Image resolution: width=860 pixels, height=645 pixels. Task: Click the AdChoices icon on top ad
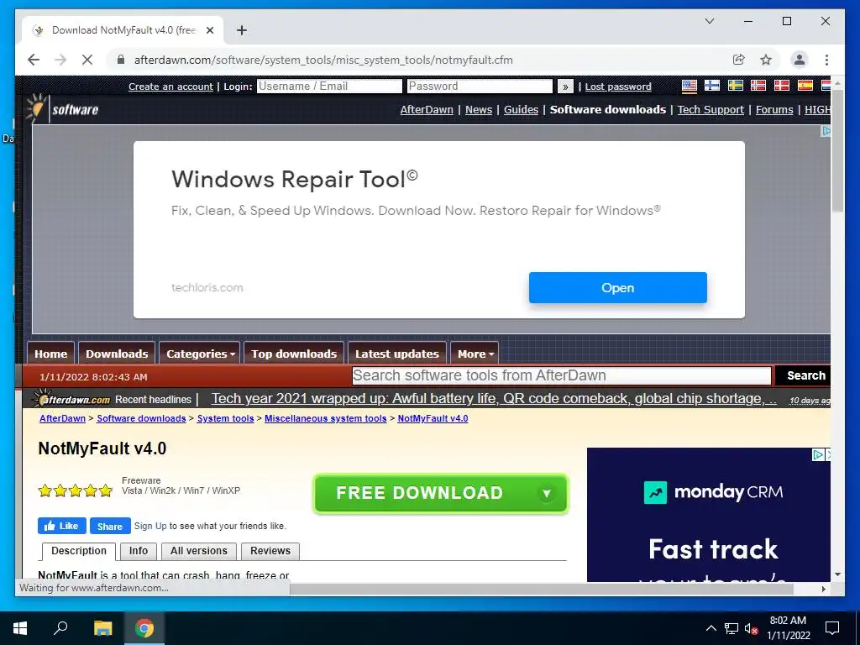(x=826, y=130)
